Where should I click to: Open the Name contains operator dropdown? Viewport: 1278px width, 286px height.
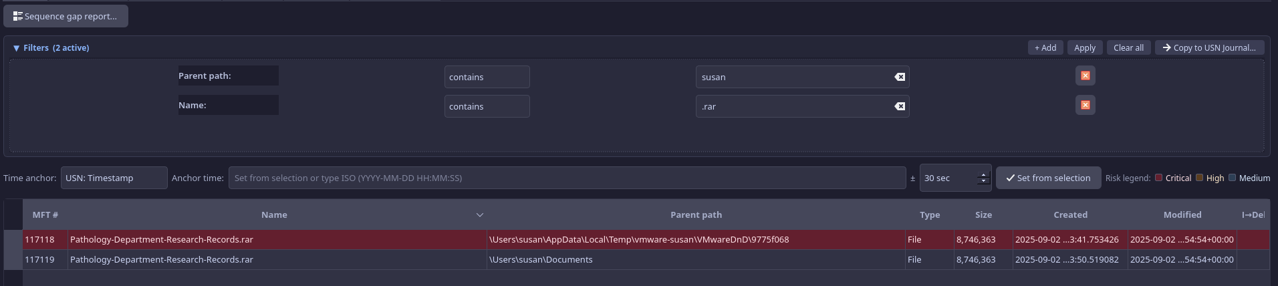coord(487,106)
